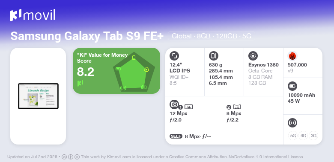Click the main camera icon

[x=174, y=104]
